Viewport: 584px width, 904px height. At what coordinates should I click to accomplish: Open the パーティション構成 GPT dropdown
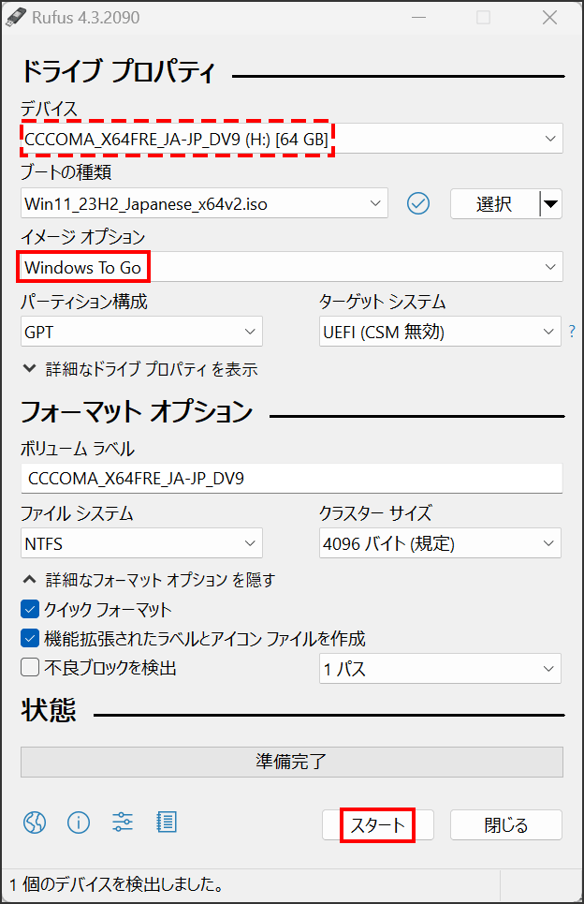[141, 332]
